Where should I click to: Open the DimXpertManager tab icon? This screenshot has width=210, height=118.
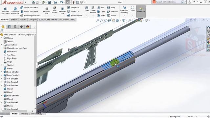pos(21,27)
